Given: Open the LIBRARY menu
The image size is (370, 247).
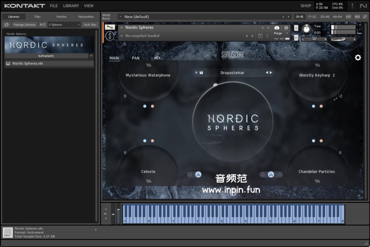Looking at the screenshot, I should click(x=71, y=6).
